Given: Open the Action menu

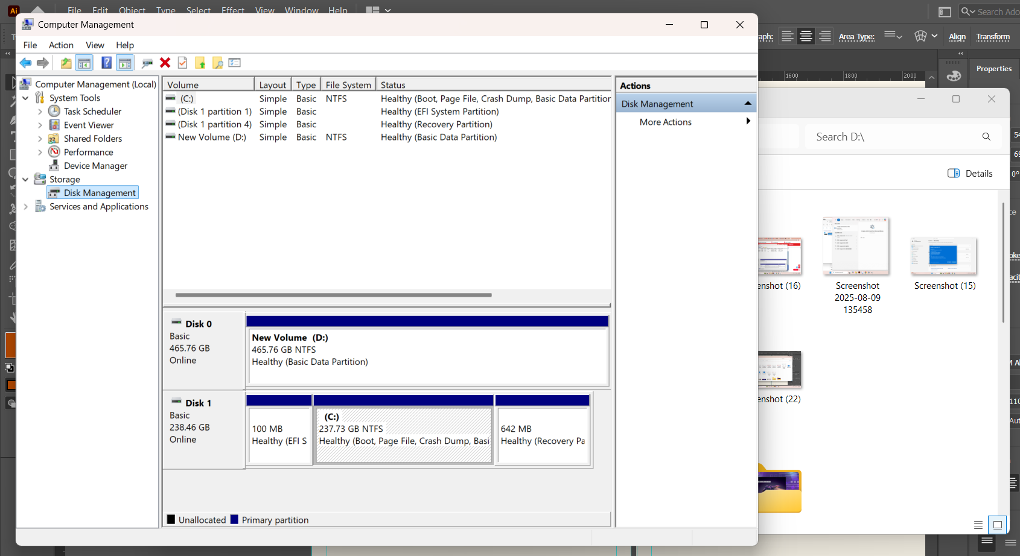Looking at the screenshot, I should (61, 45).
